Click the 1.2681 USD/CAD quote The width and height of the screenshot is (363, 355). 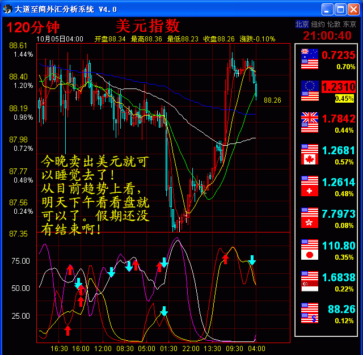339,150
